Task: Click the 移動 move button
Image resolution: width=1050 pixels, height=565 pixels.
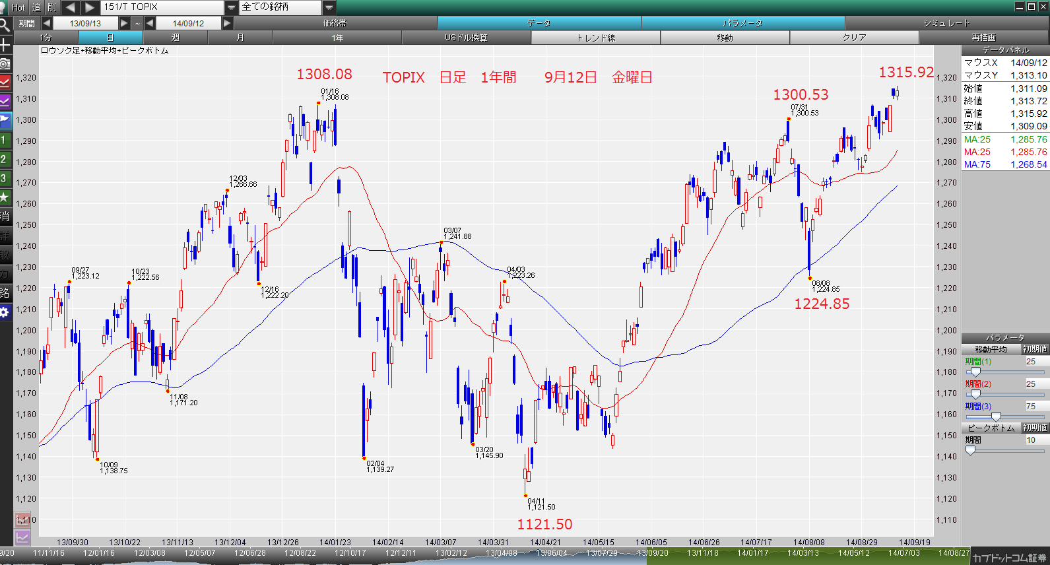Action: tap(725, 38)
